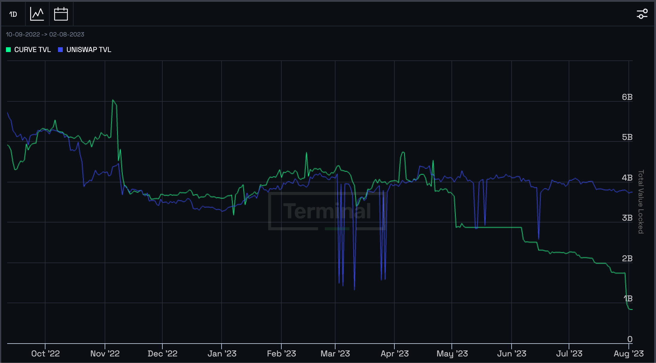Click the 0 y-axis value
Viewport: 656px width, 363px height.
click(x=630, y=339)
